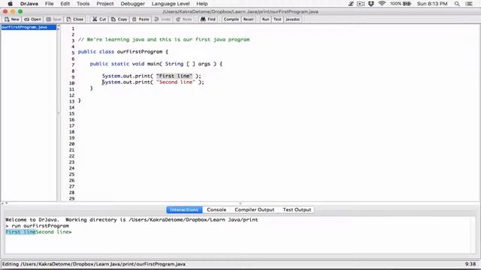Compile the program using Compile button
Image resolution: width=481 pixels, height=270 pixels.
click(x=231, y=19)
